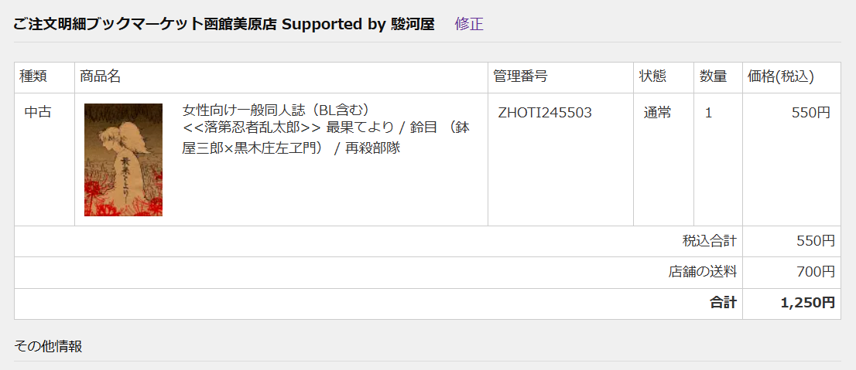Image resolution: width=856 pixels, height=370 pixels.
Task: Click the 種類 column header
Action: coord(33,76)
